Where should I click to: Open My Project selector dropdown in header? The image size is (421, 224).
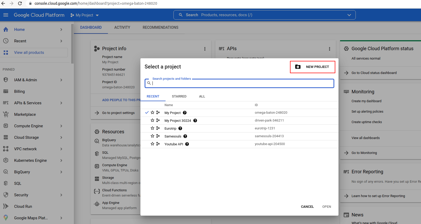85,15
